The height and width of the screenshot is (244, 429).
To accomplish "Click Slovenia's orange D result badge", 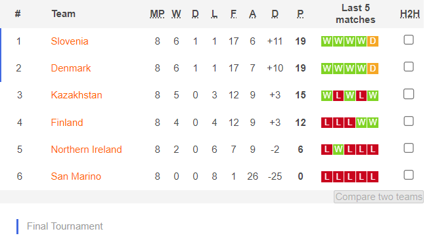I will tap(373, 41).
